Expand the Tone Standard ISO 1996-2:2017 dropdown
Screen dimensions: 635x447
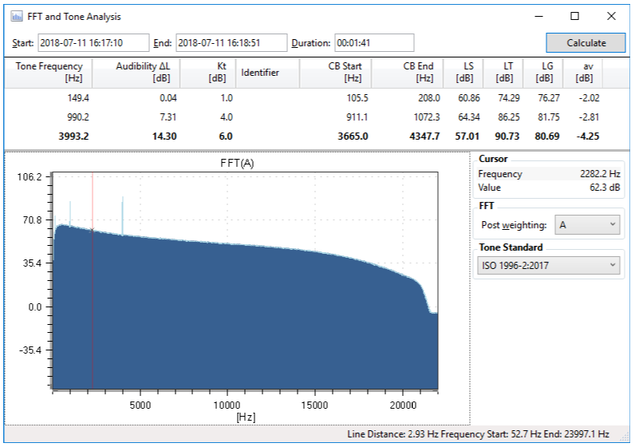click(x=550, y=265)
